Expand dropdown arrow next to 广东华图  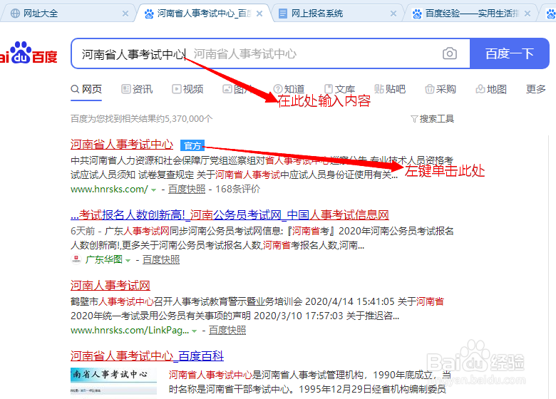point(128,261)
